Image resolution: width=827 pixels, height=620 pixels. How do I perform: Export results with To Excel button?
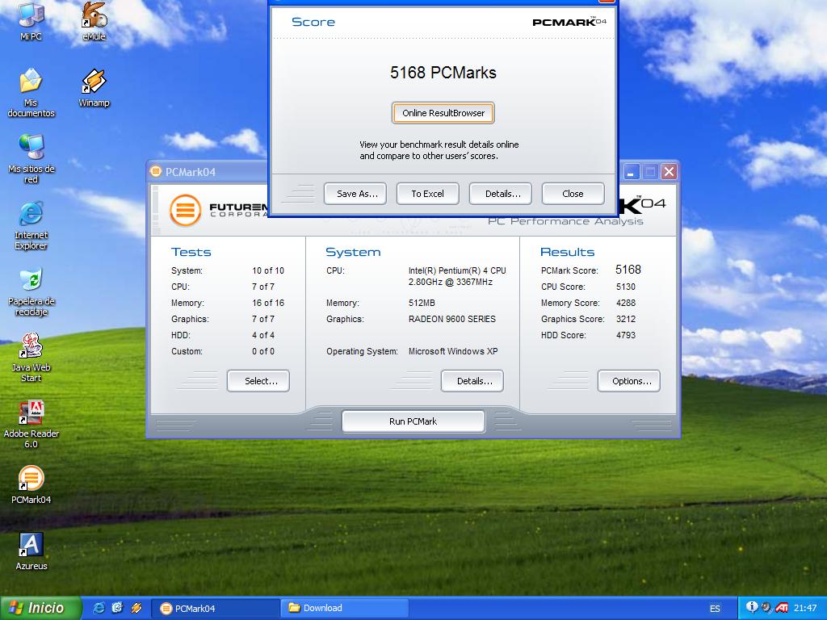tap(427, 194)
